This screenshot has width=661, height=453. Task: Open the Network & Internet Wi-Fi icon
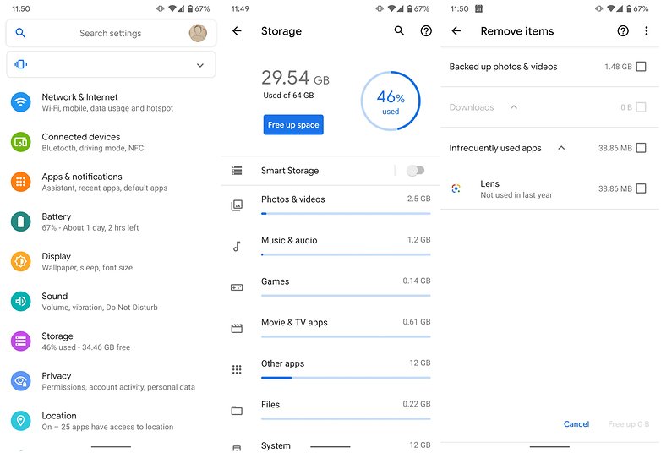[20, 102]
